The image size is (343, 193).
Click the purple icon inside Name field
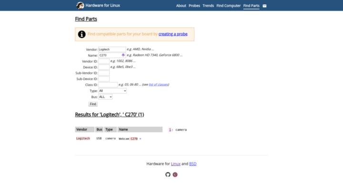pos(123,55)
